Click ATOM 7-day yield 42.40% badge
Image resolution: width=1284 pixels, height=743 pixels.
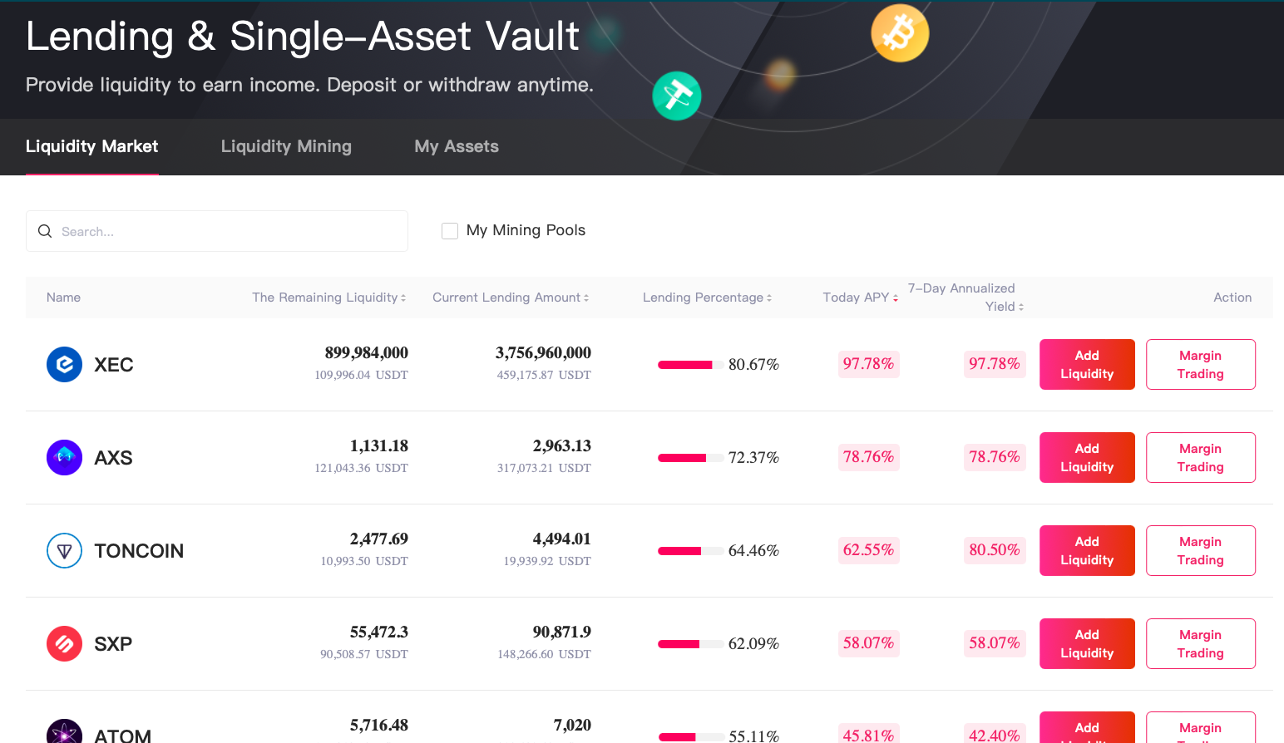pyautogui.click(x=995, y=734)
